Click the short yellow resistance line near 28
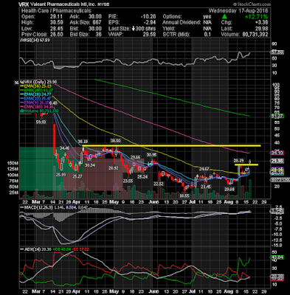The width and height of the screenshot is (290, 295). coord(246,164)
